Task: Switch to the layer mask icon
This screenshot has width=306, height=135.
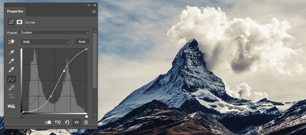Action: (20, 22)
